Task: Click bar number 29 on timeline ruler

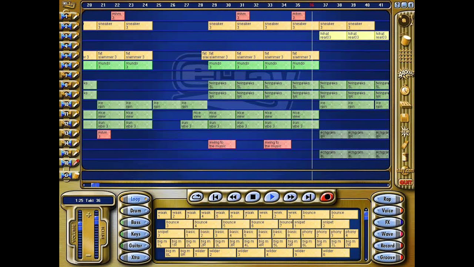Action: (214, 5)
